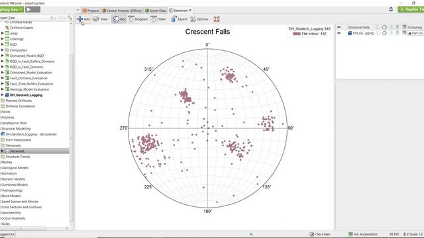Screen dimensions: 424x238
Task: Open the Leapfrog Geo dropdown menu
Action: click(x=12, y=9)
